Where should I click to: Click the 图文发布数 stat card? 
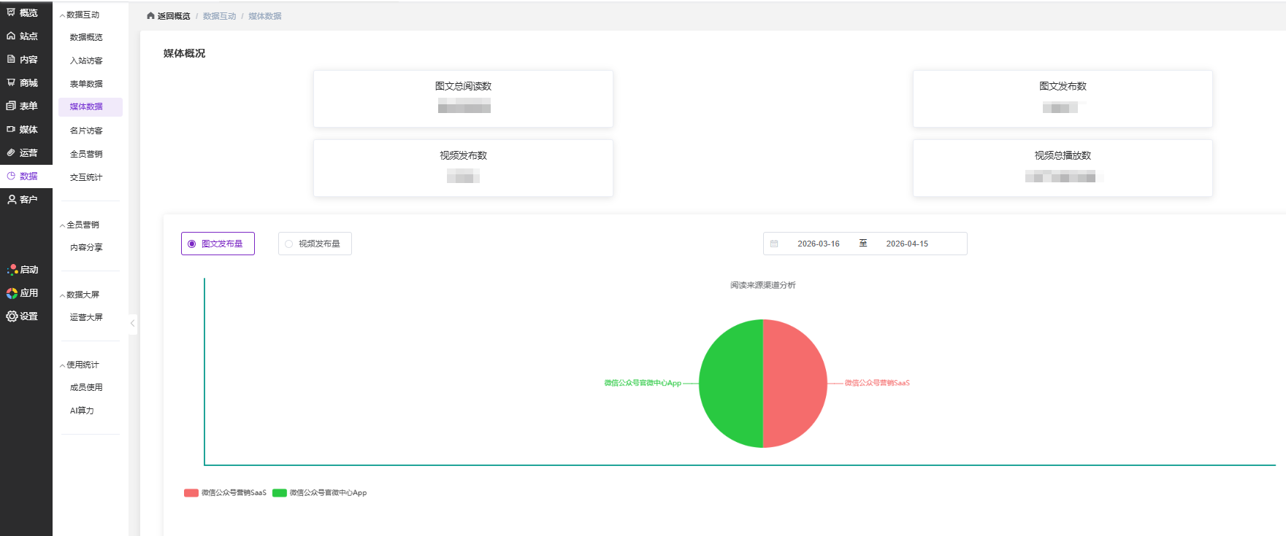click(1063, 98)
